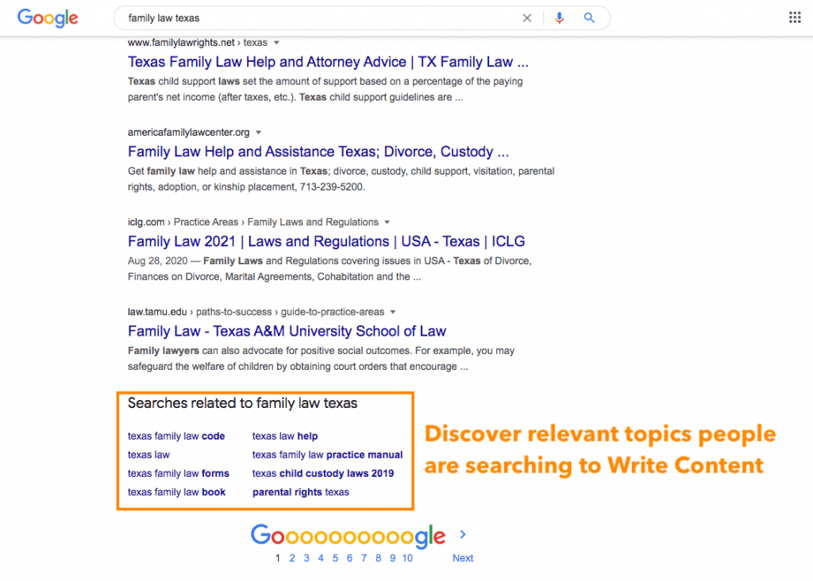Clear the search box with X icon

[527, 18]
